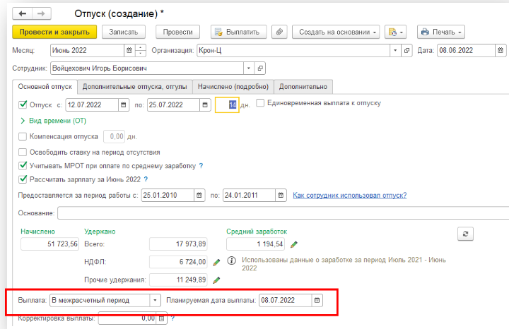The height and width of the screenshot is (329, 509).
Task: Expand the Выплата dropdown list
Action: pos(156,300)
